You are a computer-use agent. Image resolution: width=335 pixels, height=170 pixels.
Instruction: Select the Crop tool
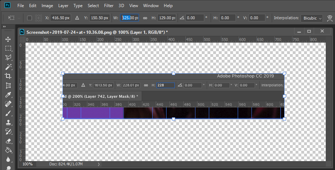(x=8, y=76)
